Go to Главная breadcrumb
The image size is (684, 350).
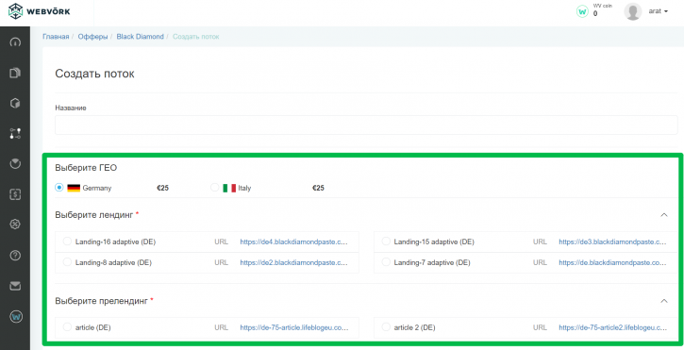pyautogui.click(x=56, y=37)
